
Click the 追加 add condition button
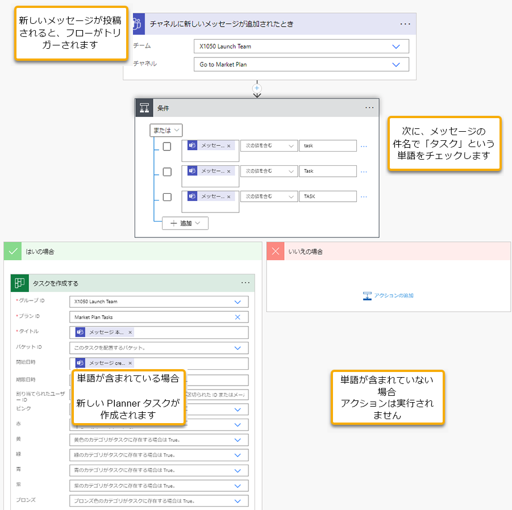(x=185, y=223)
